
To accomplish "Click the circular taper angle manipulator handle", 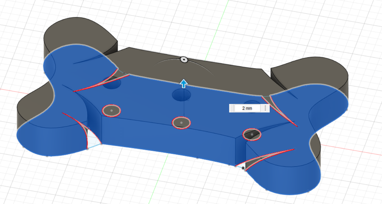I will click(x=183, y=59).
